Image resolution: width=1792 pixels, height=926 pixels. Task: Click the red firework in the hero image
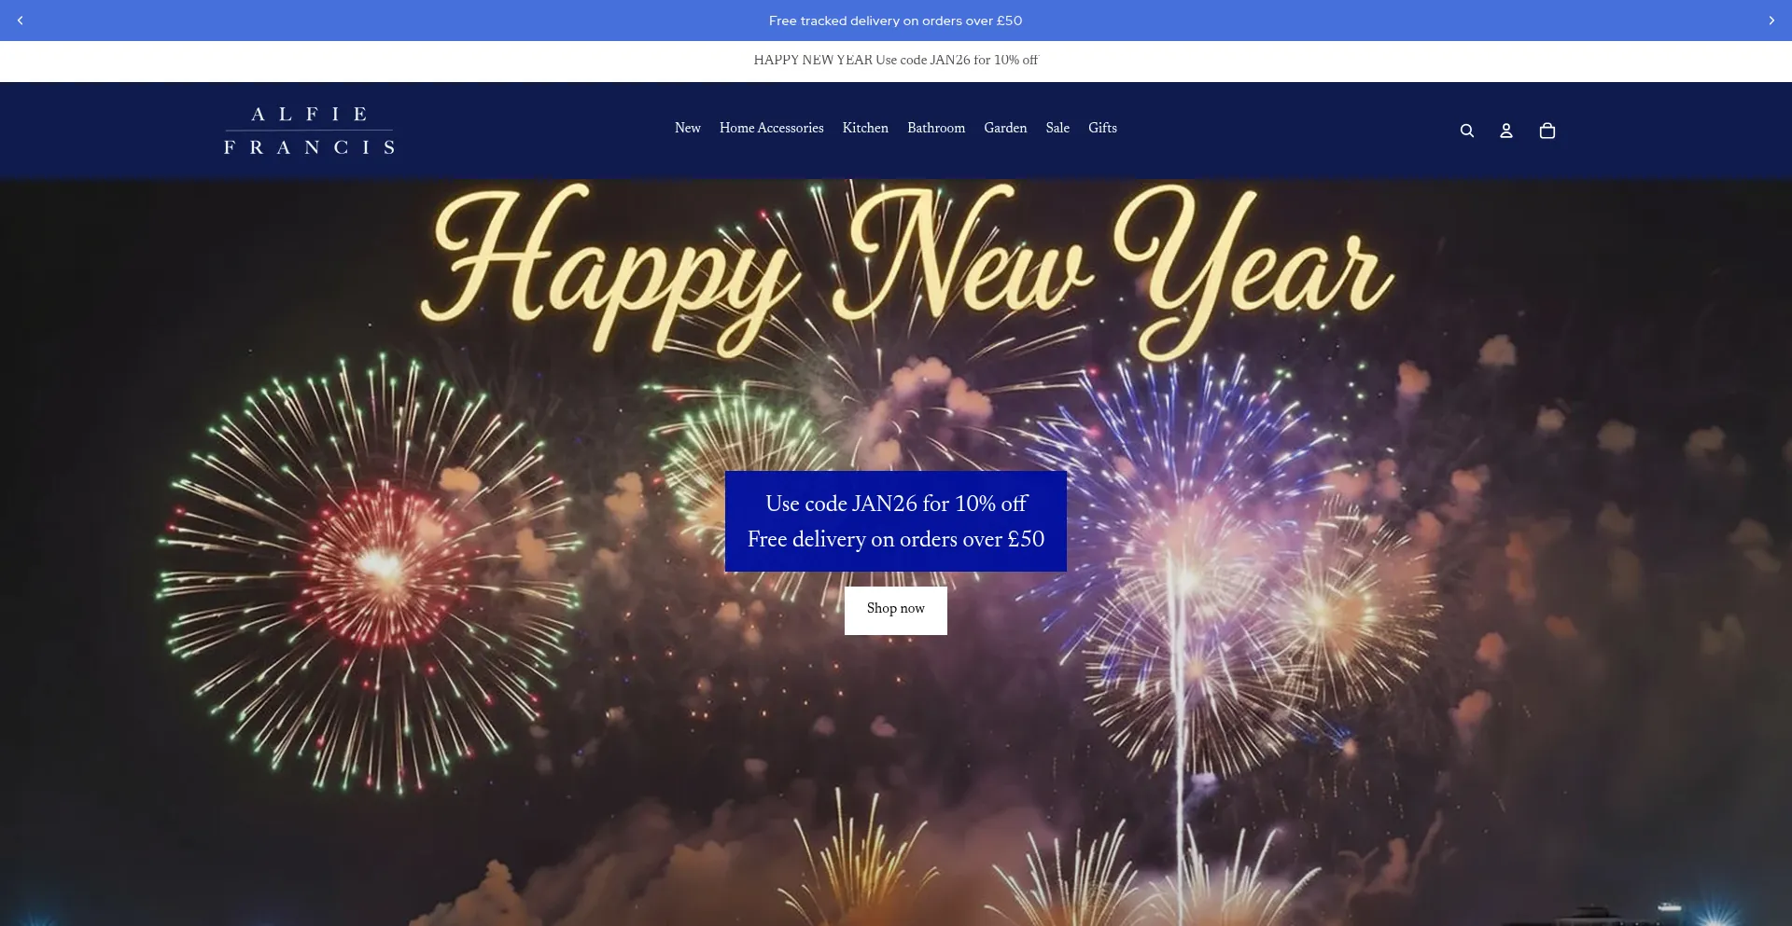(378, 564)
